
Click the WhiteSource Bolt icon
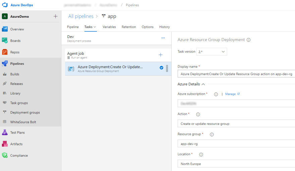[5, 122]
